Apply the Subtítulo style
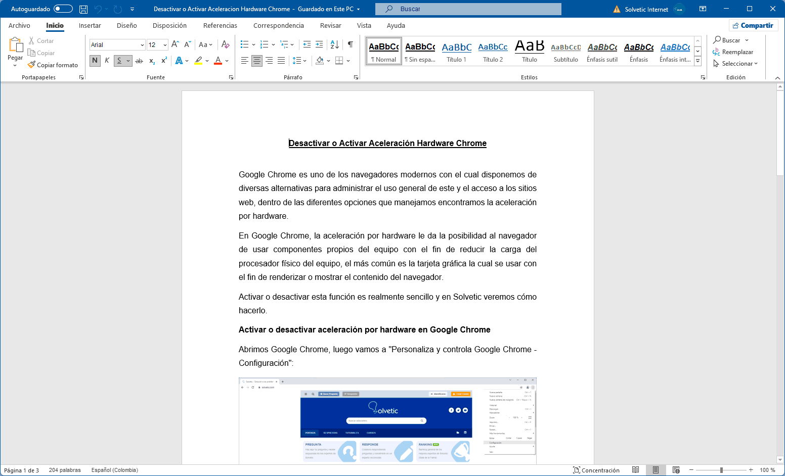The height and width of the screenshot is (476, 785). (566, 51)
